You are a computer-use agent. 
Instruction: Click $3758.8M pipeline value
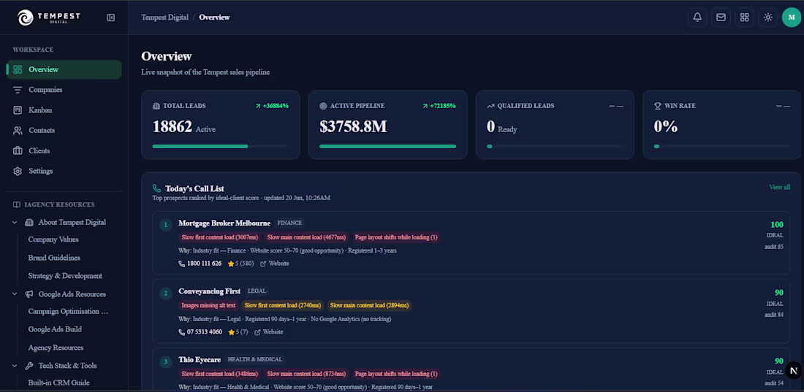tap(353, 127)
